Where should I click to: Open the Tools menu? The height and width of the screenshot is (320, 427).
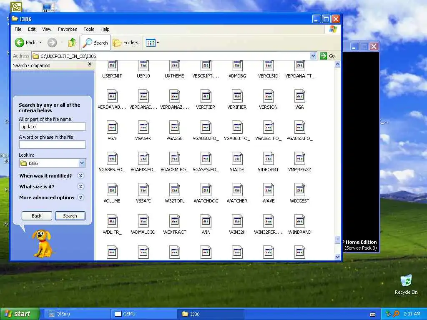click(x=89, y=29)
